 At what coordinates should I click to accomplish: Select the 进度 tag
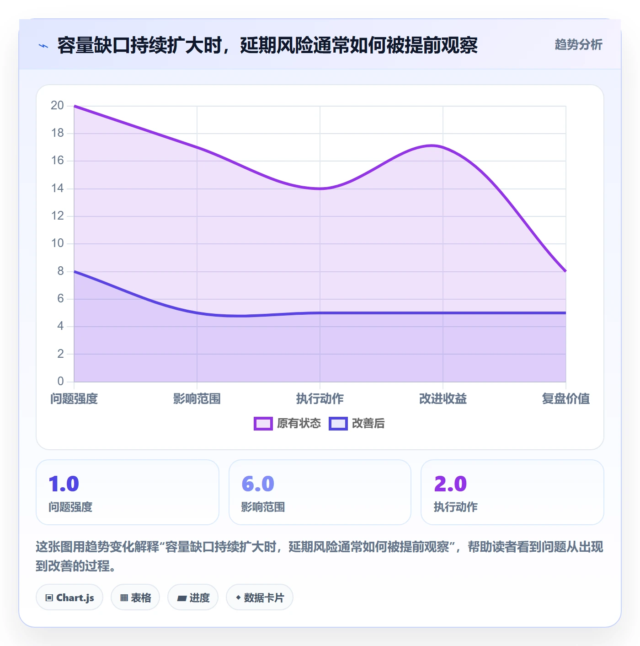(x=193, y=598)
